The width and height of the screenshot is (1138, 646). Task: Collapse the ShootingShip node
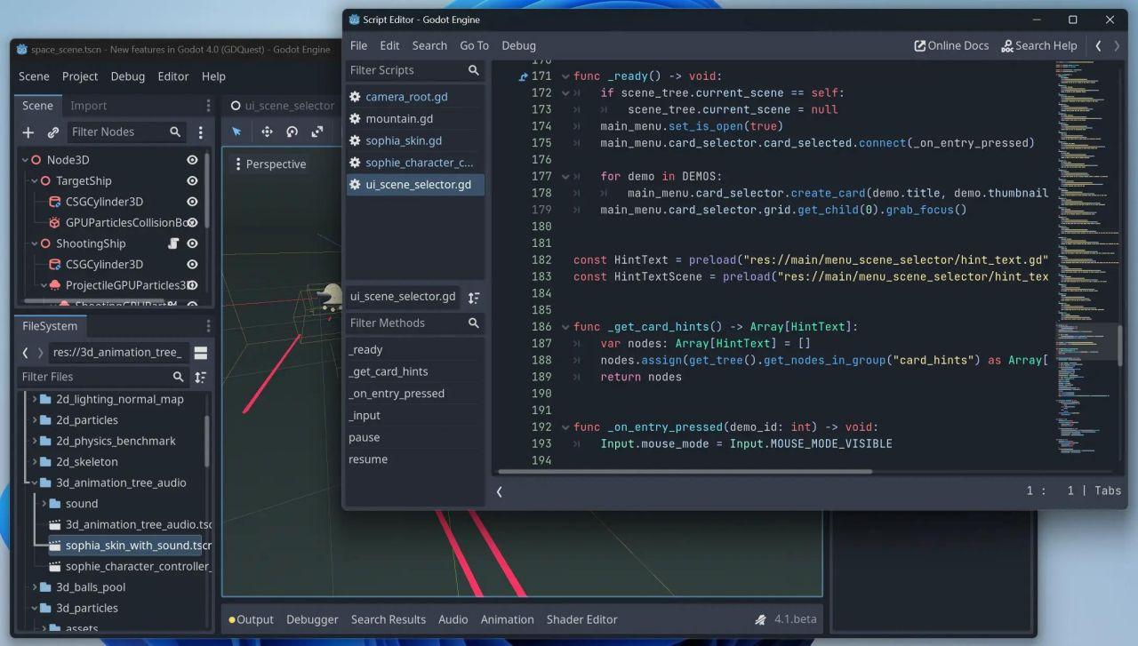point(34,243)
